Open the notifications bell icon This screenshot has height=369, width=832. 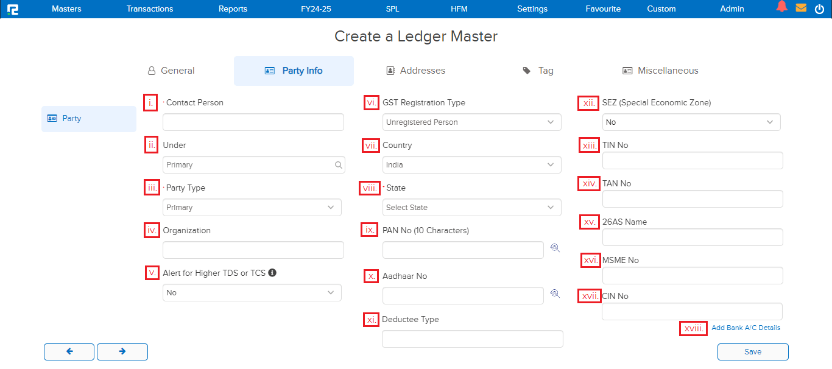point(781,7)
